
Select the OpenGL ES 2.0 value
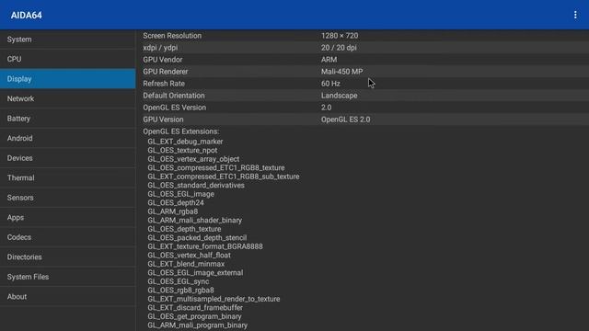coord(345,120)
